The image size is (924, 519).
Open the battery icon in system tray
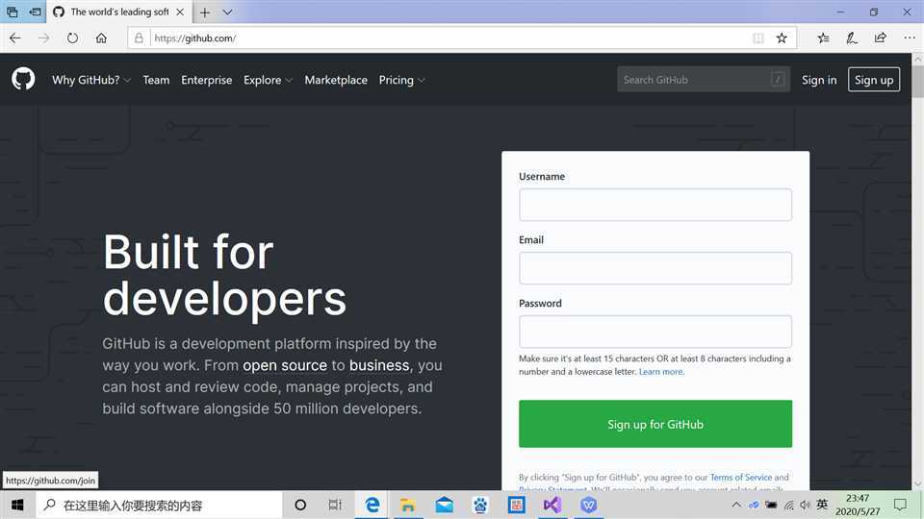click(x=771, y=505)
